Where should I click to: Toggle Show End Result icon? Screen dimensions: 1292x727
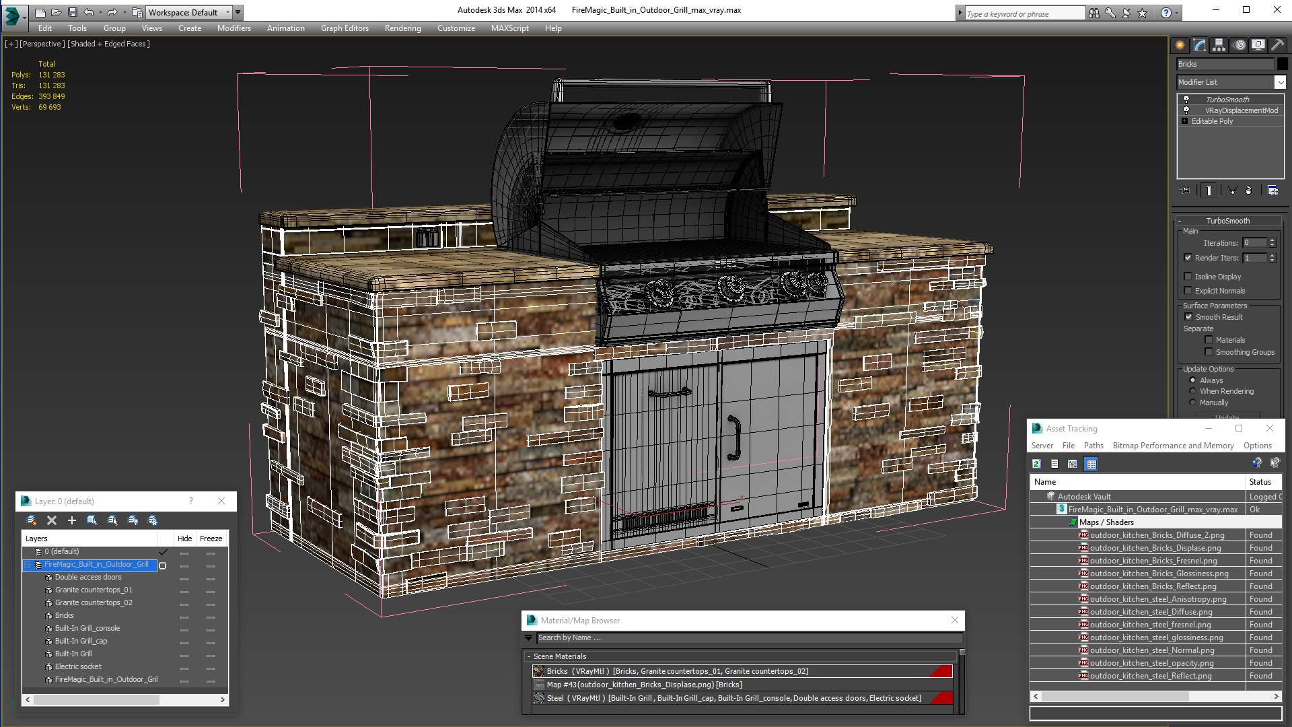tap(1209, 191)
